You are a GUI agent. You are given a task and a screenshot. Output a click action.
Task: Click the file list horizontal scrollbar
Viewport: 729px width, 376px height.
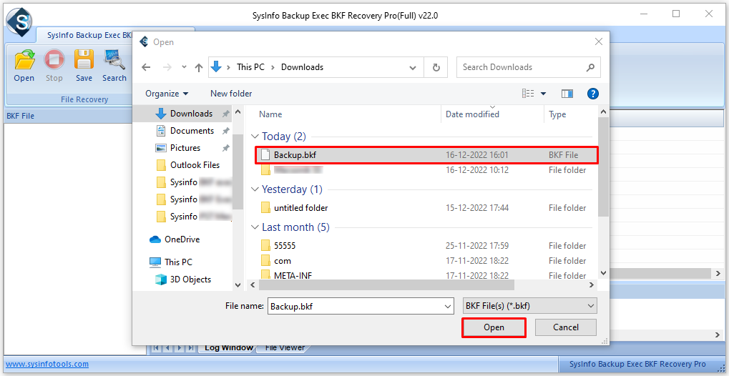click(x=386, y=285)
